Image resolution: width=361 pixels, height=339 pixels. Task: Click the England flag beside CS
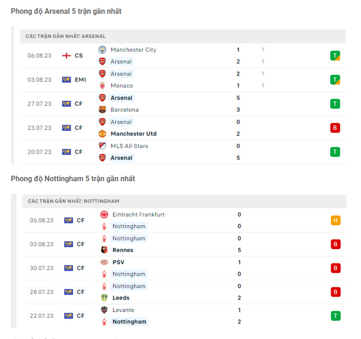click(x=67, y=56)
